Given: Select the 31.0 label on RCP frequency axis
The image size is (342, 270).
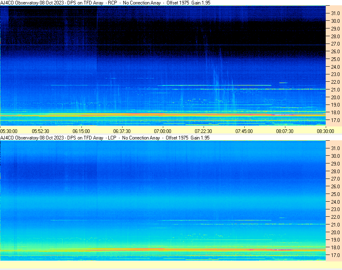Looking at the screenshot, I should 335,13.
